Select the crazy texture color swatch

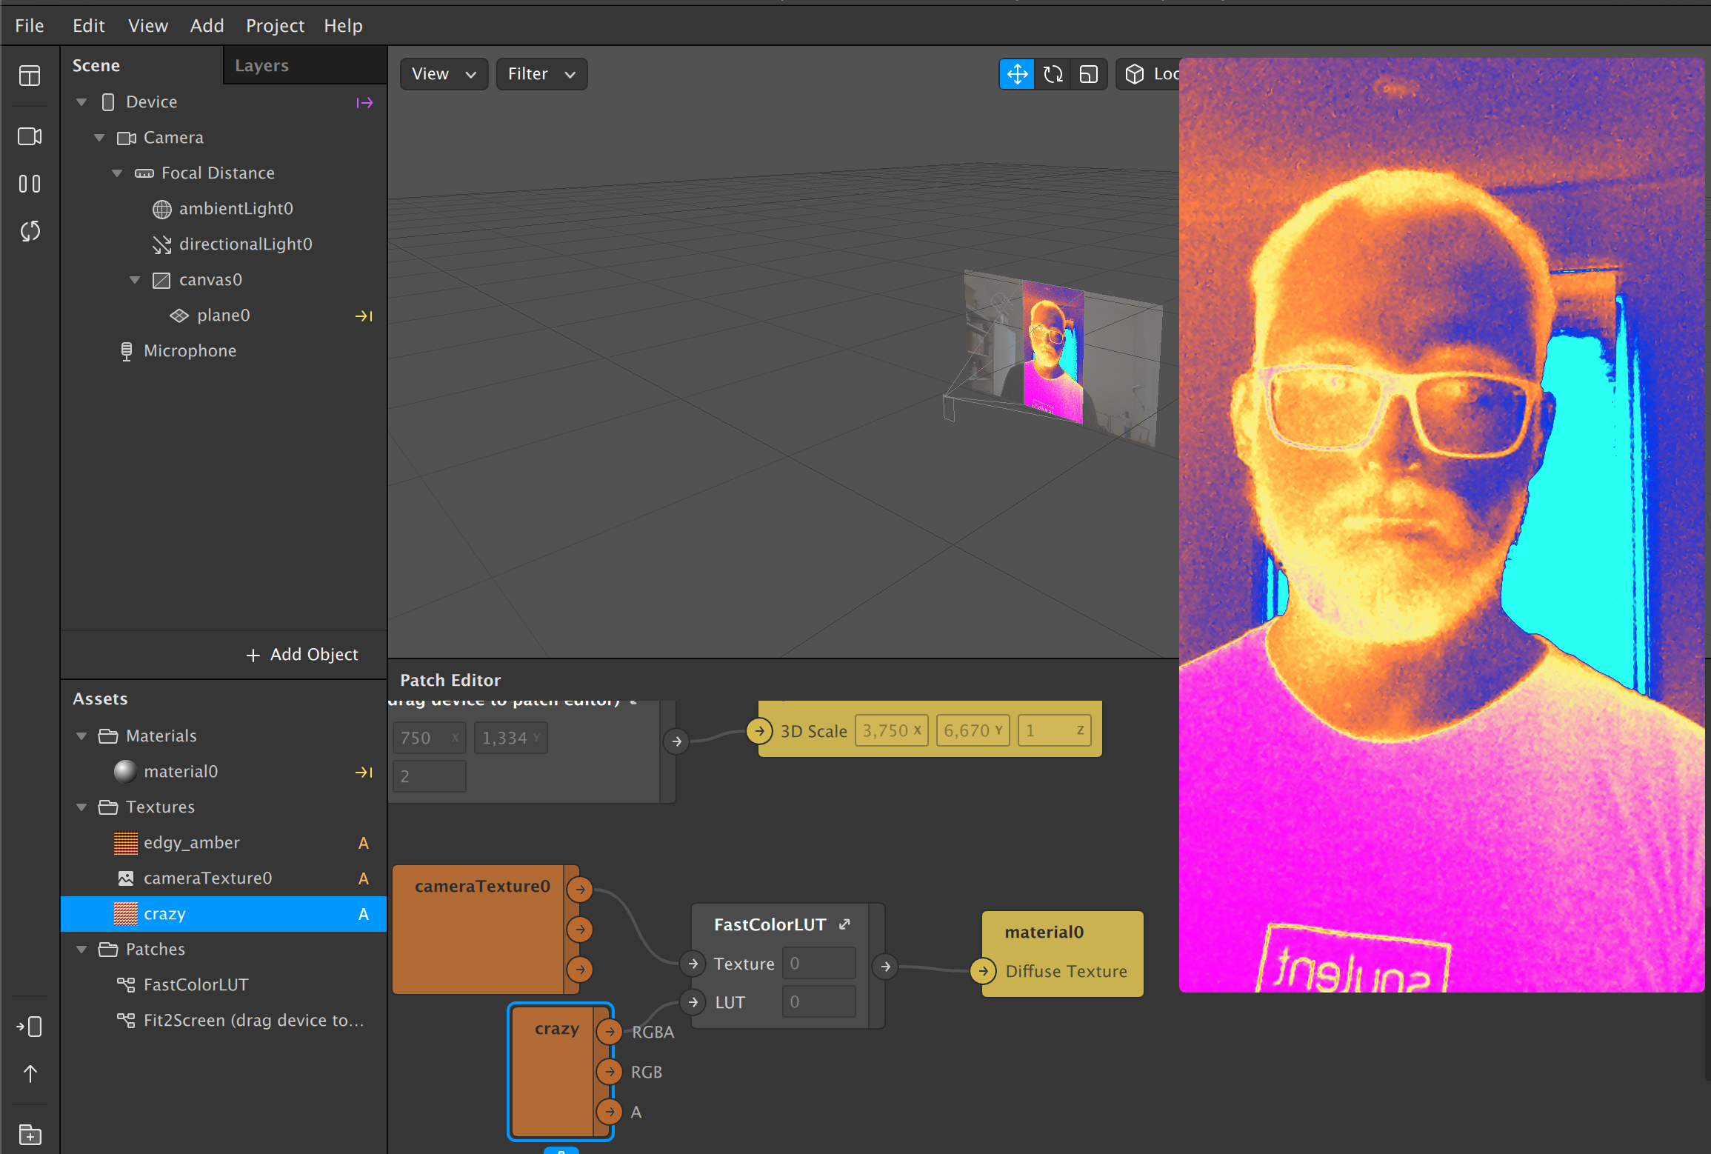125,915
